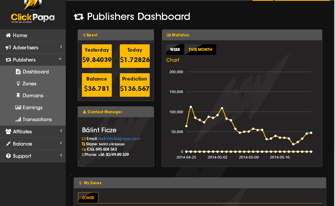Click the lightbulb icon in My Zones header
Viewport: 335px width, 206px height.
pos(80,183)
